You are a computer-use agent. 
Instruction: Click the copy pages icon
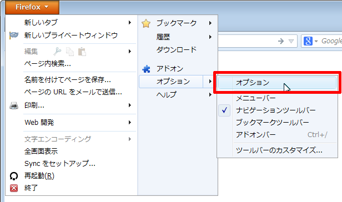(70, 52)
